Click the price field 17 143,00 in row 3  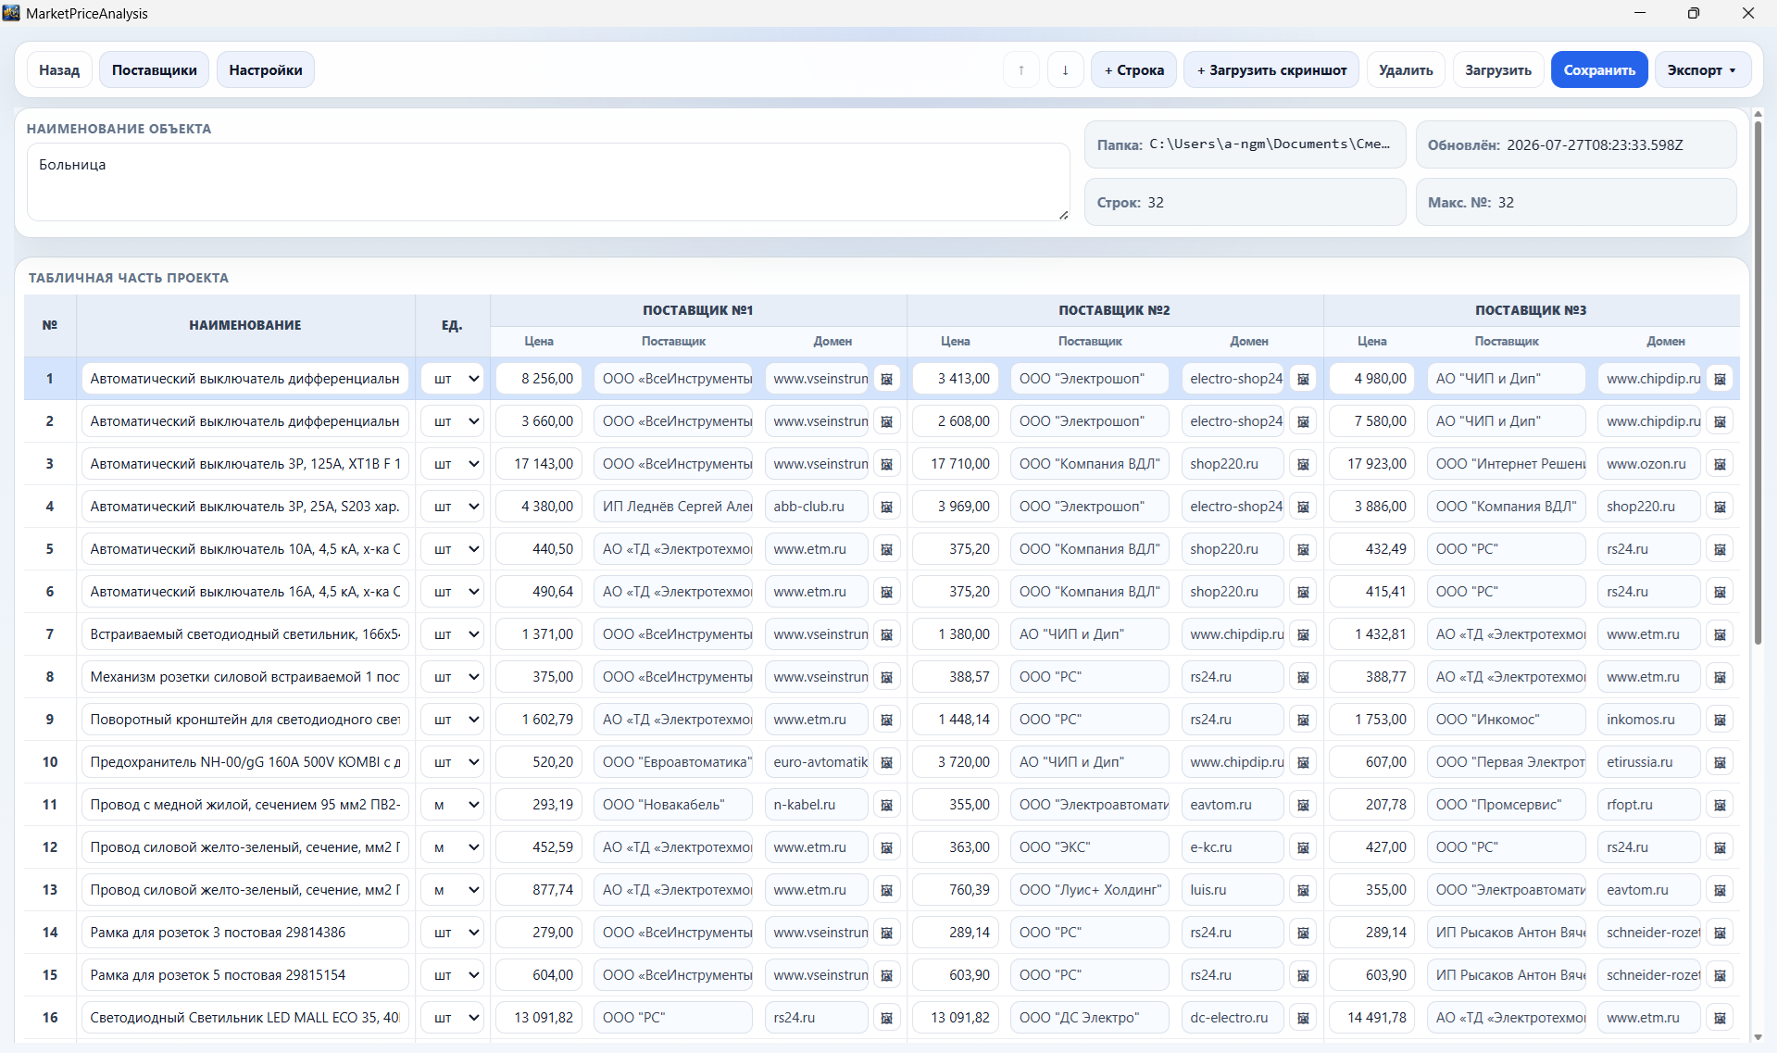pos(539,464)
